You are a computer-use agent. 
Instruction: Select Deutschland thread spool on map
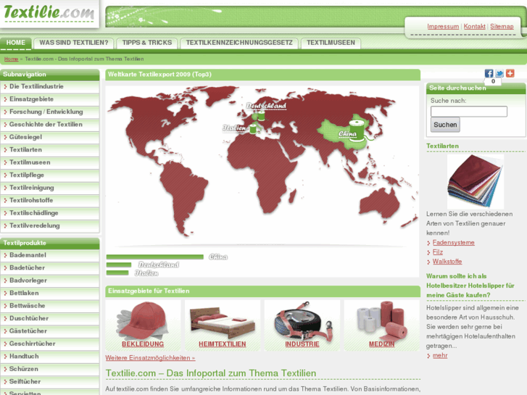pyautogui.click(x=261, y=116)
